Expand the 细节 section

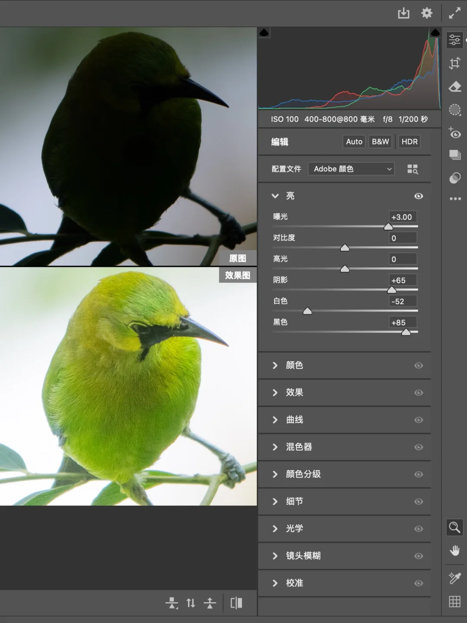coord(294,501)
